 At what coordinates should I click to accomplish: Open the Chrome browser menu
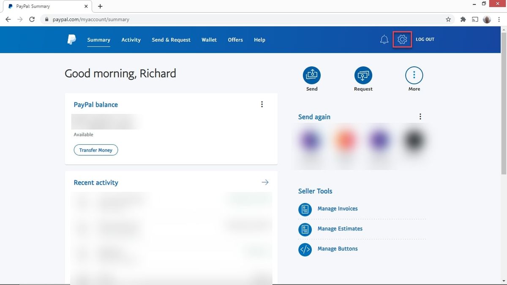pos(499,19)
